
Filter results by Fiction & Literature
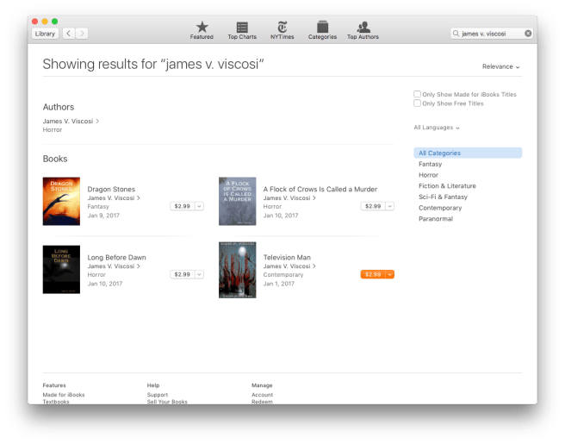coord(447,186)
